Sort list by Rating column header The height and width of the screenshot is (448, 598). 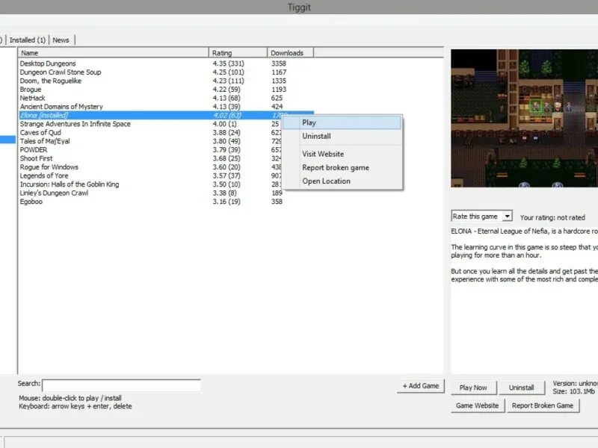238,53
